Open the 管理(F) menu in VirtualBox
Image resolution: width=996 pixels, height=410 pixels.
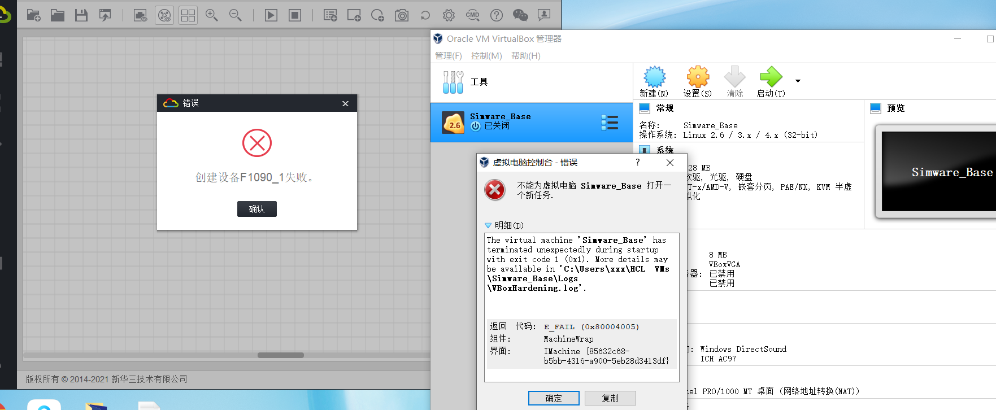pyautogui.click(x=449, y=55)
